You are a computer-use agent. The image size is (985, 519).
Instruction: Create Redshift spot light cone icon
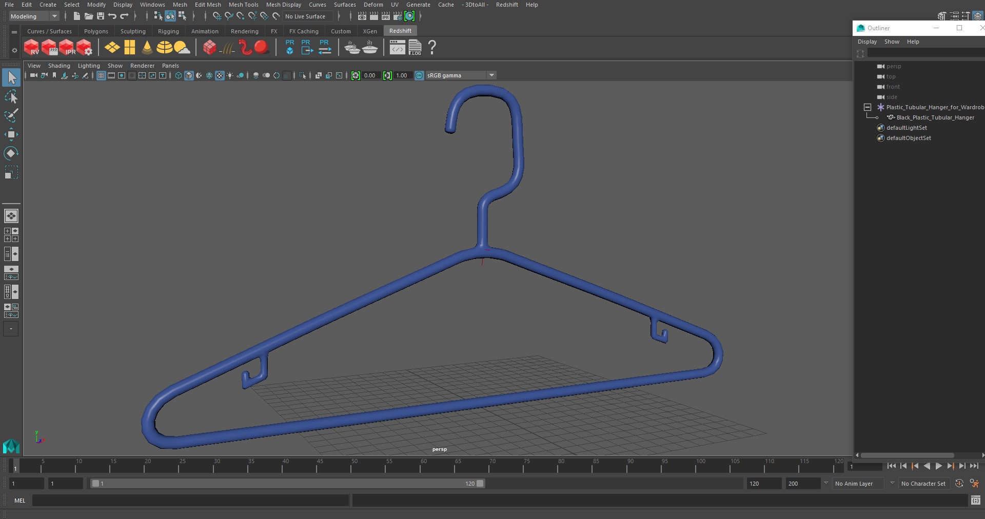coord(147,48)
